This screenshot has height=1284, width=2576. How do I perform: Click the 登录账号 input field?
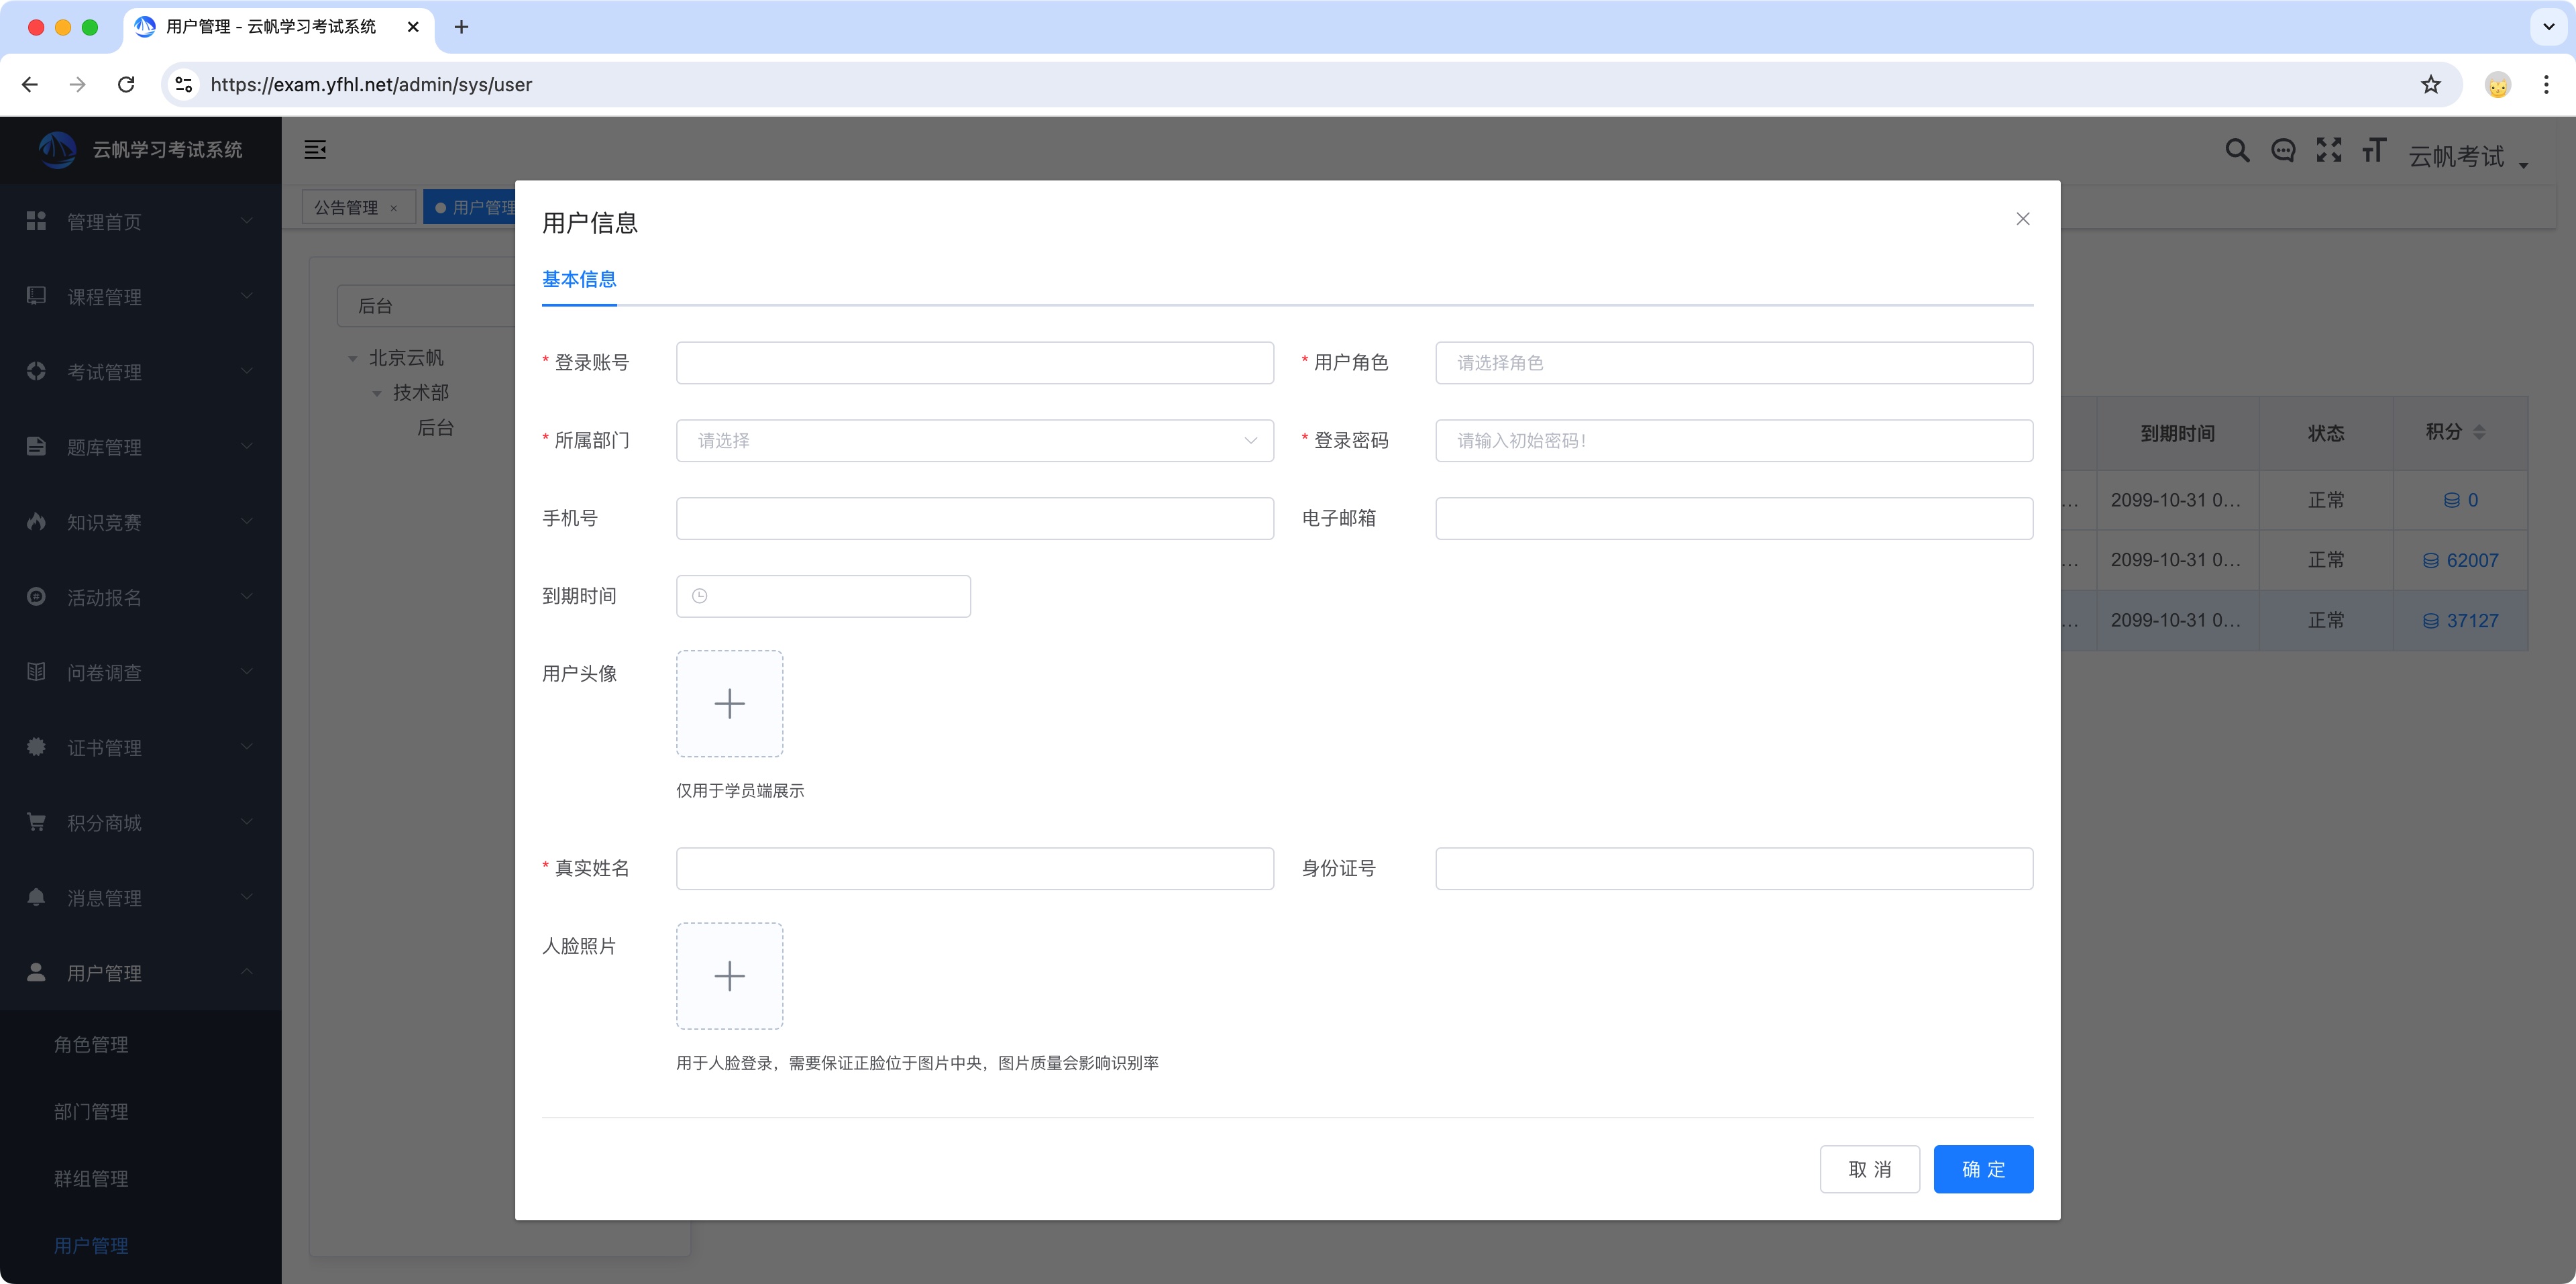(x=975, y=363)
